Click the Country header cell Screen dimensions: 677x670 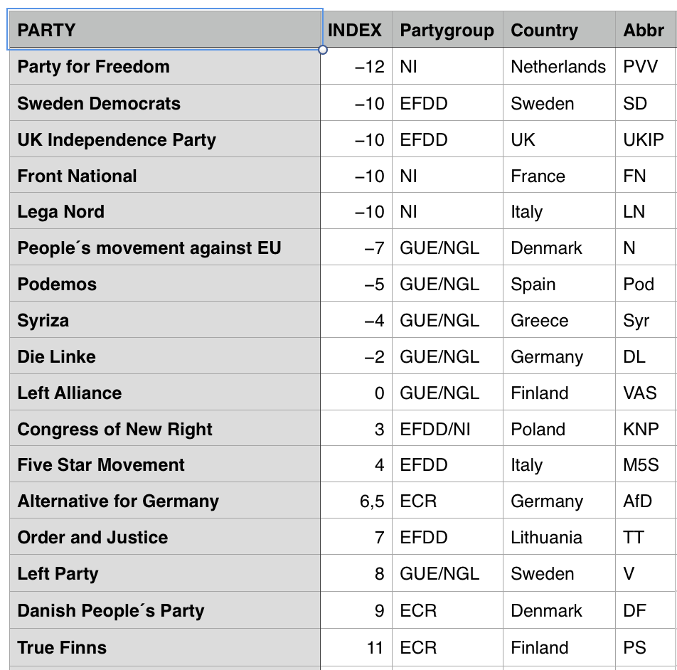(x=559, y=31)
